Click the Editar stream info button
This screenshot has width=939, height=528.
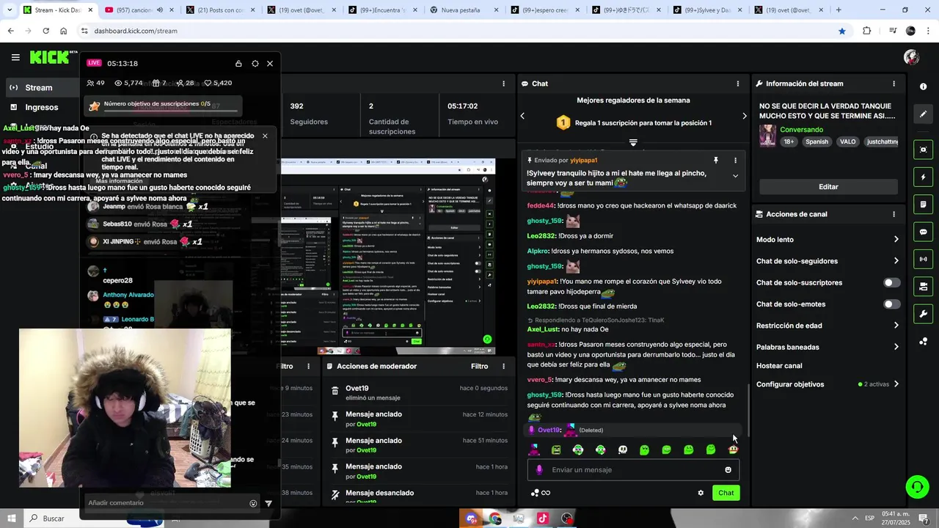click(828, 187)
